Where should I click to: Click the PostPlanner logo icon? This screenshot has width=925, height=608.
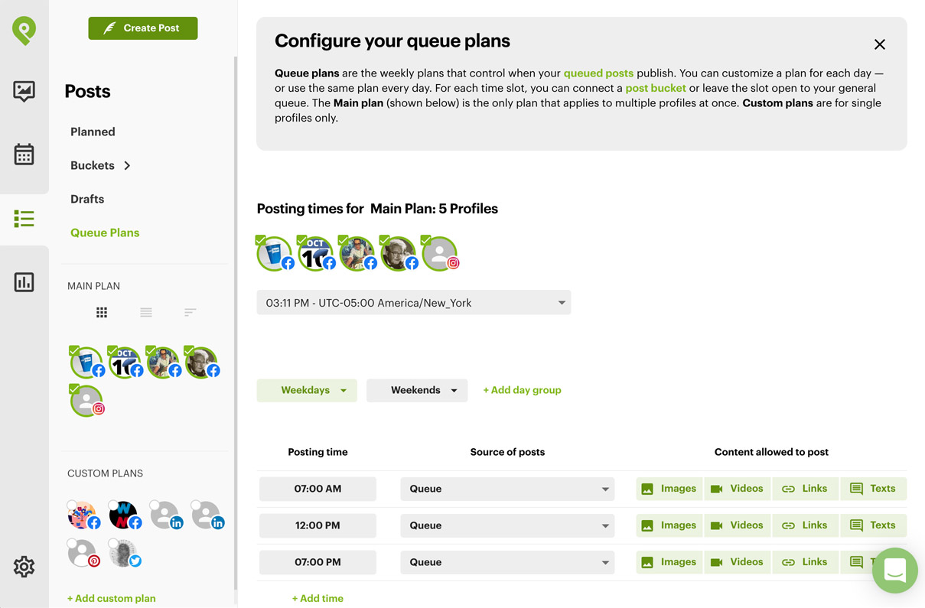[24, 31]
